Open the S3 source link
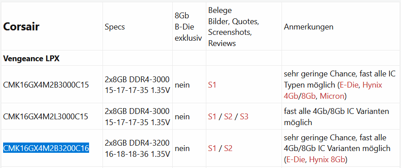Screen dimensions: 401x168 click(244, 117)
